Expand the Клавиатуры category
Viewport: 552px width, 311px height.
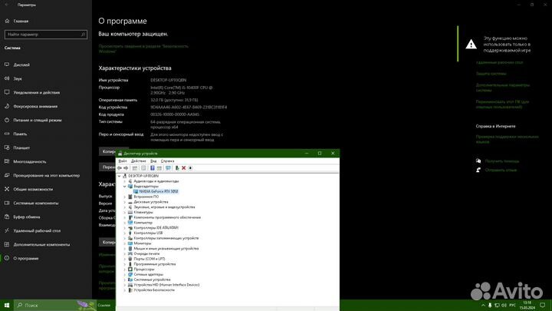click(x=125, y=212)
